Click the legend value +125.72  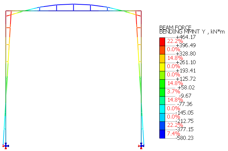tap(186, 79)
